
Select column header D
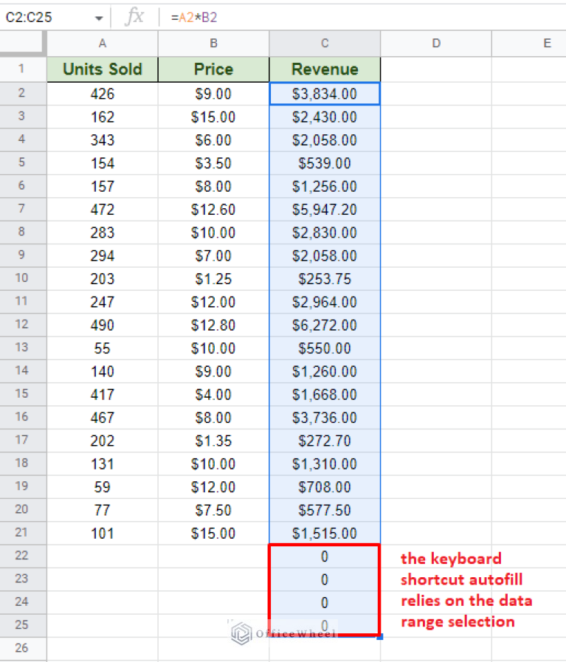tap(436, 44)
